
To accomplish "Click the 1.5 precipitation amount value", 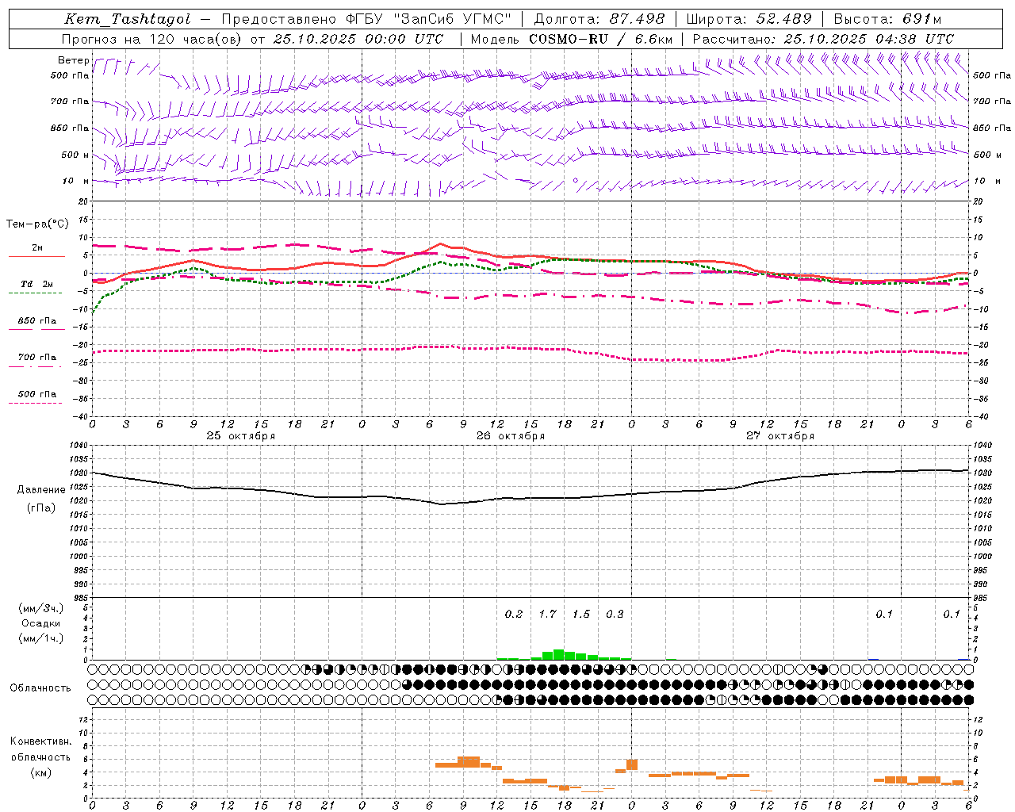I will click(581, 614).
